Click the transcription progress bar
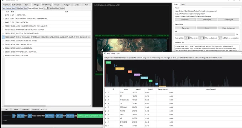 [x=205, y=34]
